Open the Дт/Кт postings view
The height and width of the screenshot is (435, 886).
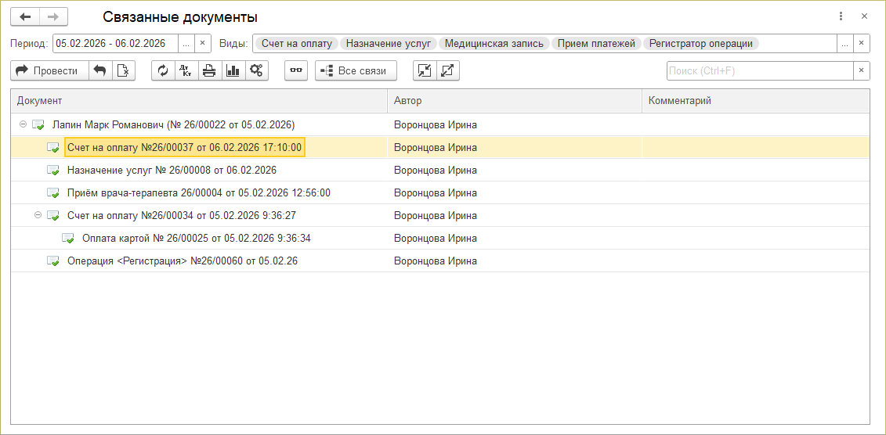pyautogui.click(x=186, y=70)
